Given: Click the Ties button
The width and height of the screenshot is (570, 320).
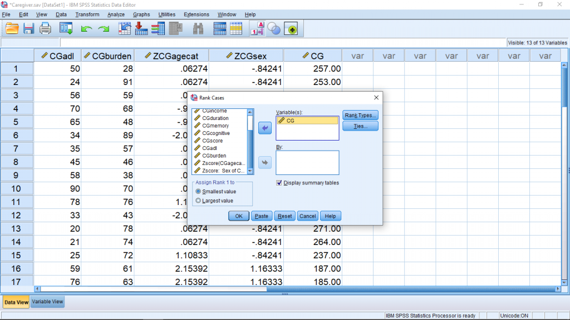Looking at the screenshot, I should tap(360, 126).
